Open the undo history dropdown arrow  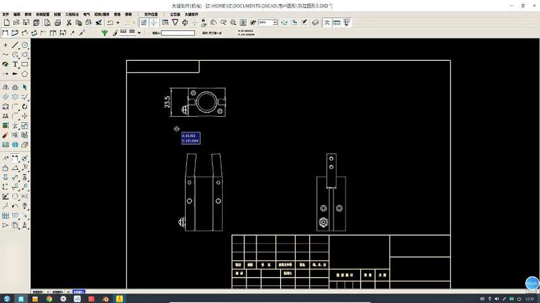[x=118, y=22]
